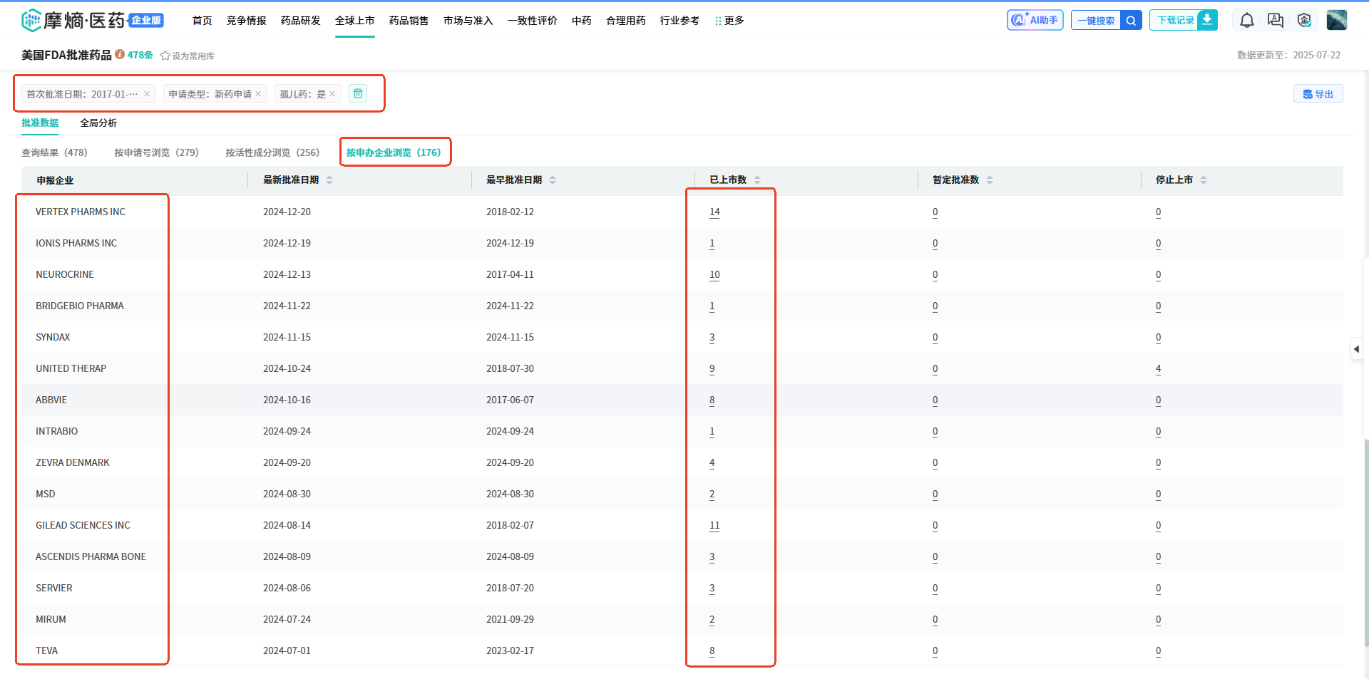Open 药品销售 menu

coord(409,21)
